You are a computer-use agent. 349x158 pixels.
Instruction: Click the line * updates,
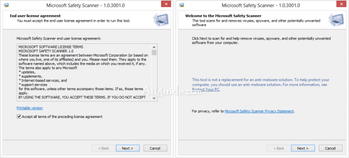click(x=27, y=72)
